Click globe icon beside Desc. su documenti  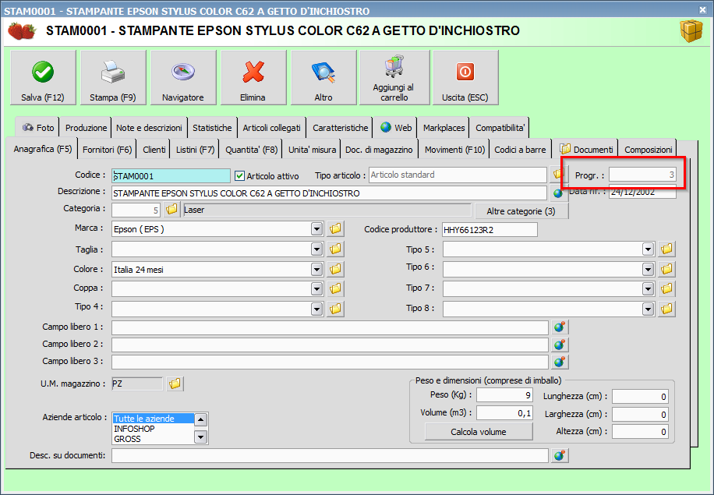560,455
